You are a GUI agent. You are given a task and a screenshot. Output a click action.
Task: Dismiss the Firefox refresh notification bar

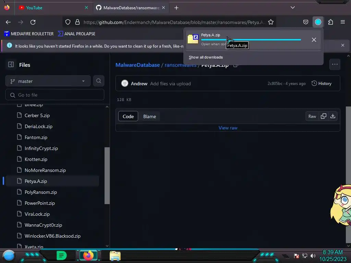342,45
